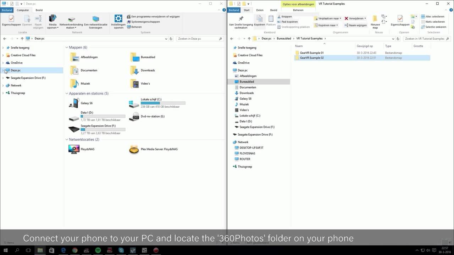Click Netwerkverbinding maken icon
This screenshot has height=255, width=454.
coord(71,19)
